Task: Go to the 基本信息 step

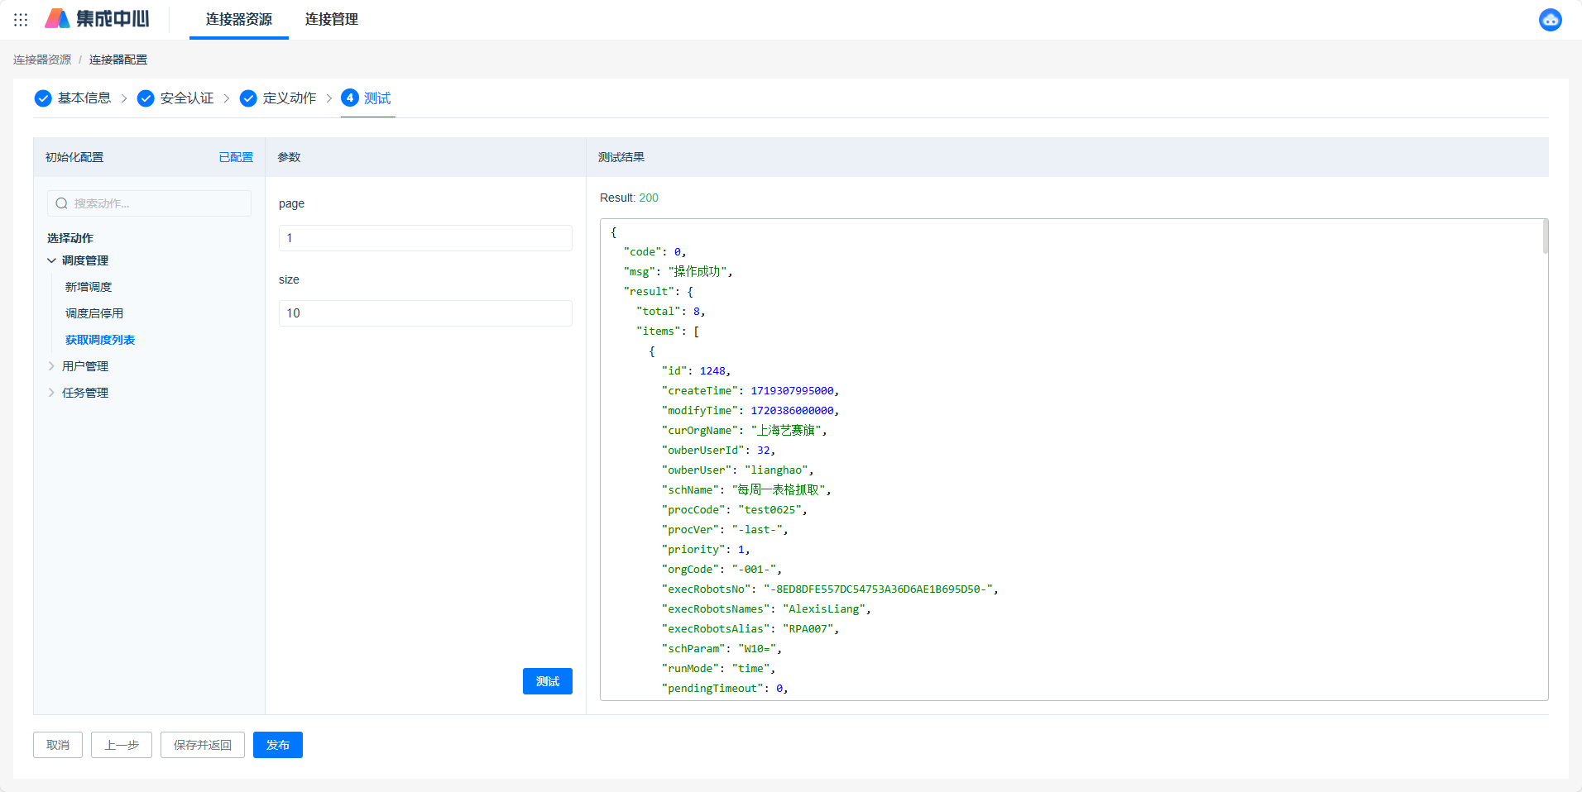Action: coord(84,98)
